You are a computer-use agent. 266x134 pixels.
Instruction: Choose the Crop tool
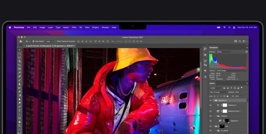pos(20,65)
